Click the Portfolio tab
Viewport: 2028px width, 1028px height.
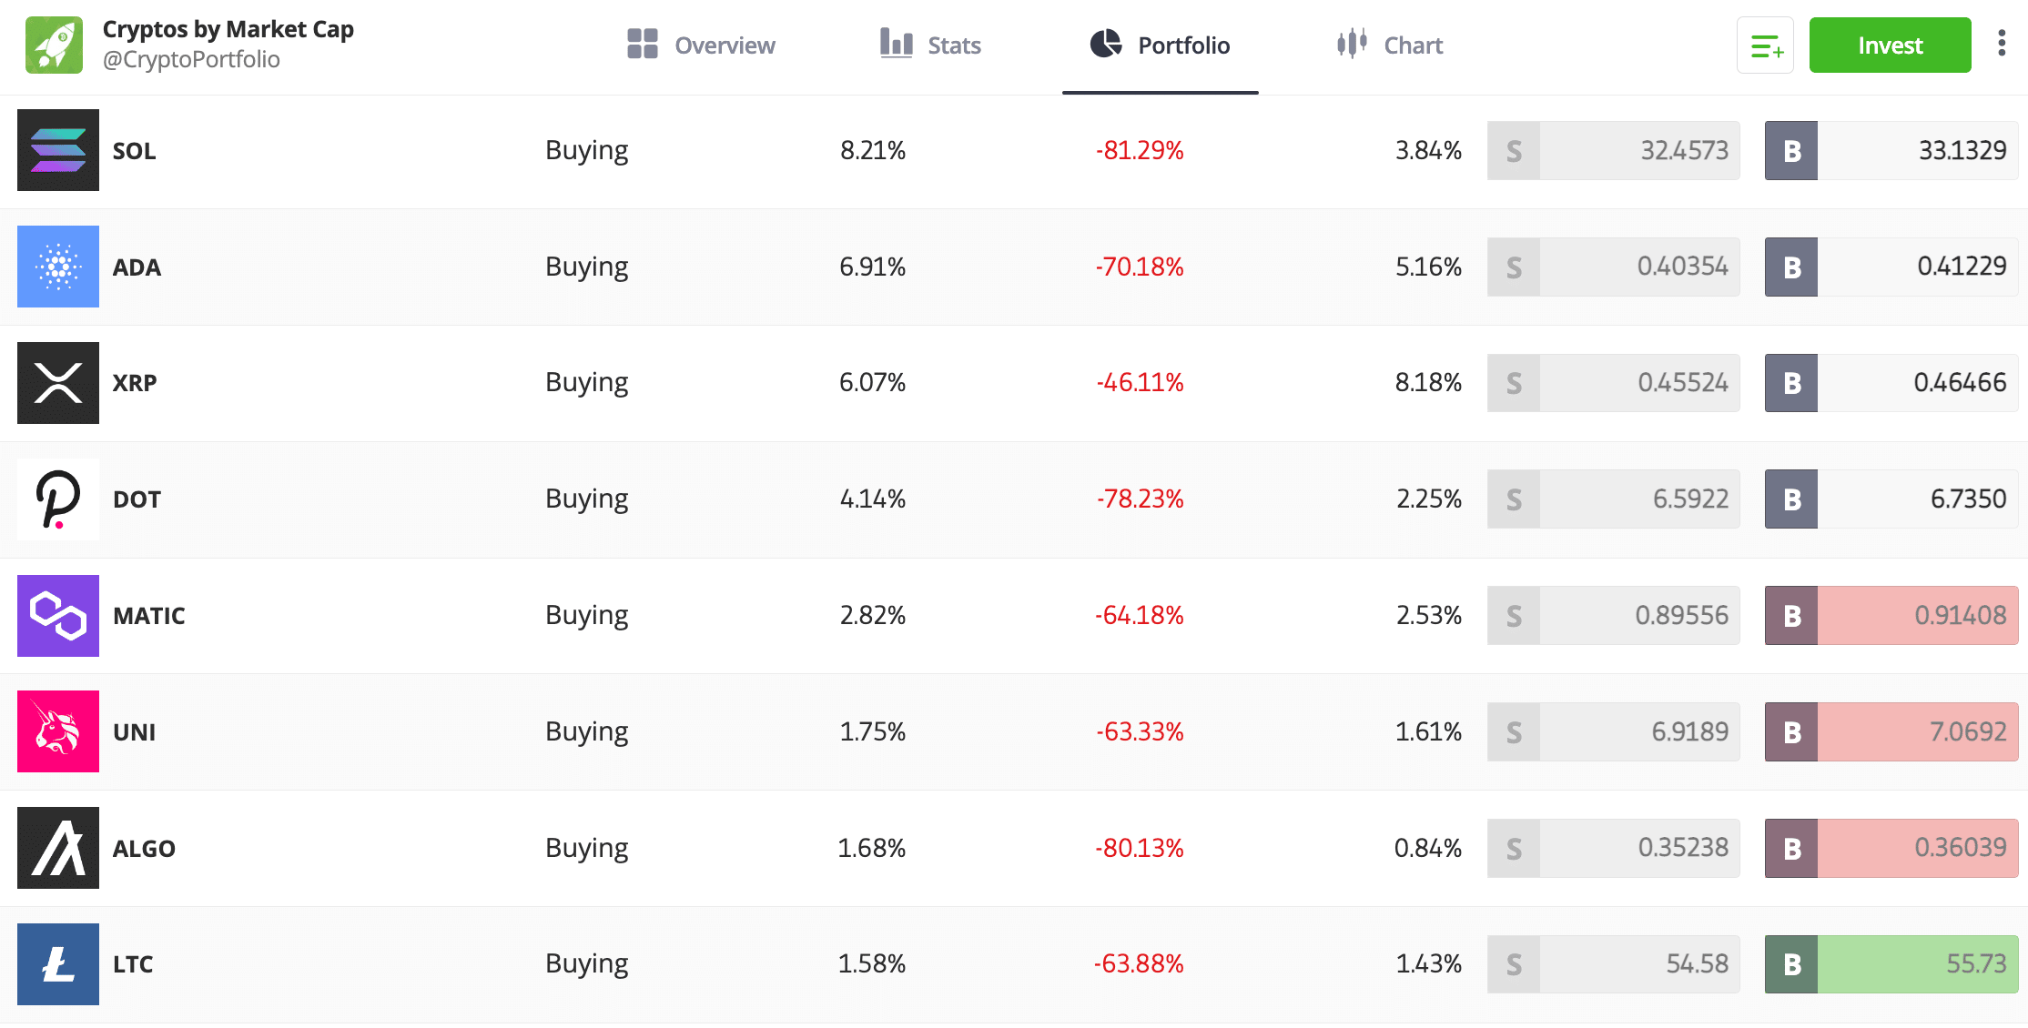click(1160, 45)
